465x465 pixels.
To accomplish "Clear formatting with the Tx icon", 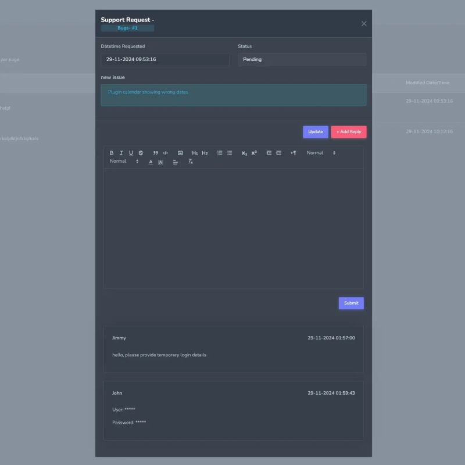I will coord(190,162).
